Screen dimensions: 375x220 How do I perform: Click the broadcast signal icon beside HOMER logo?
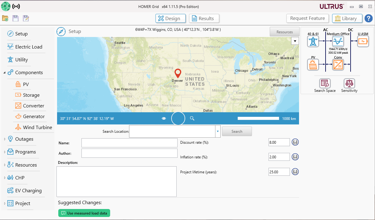pos(16,6)
